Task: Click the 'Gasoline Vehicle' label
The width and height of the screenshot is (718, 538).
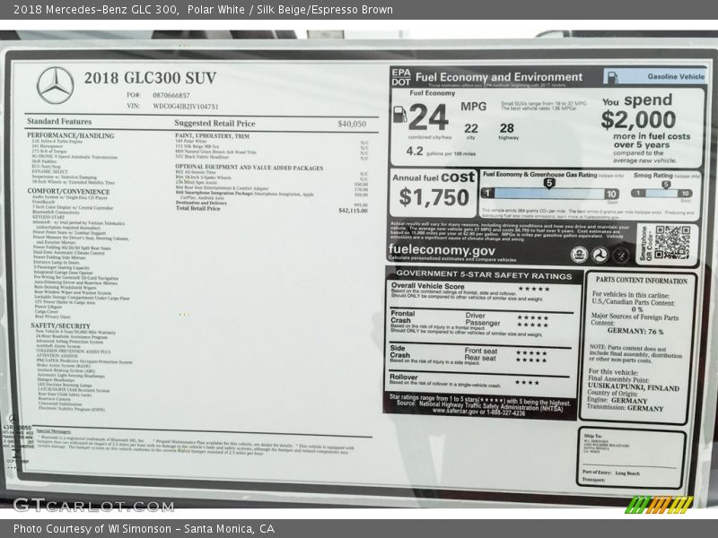Action: [x=676, y=76]
